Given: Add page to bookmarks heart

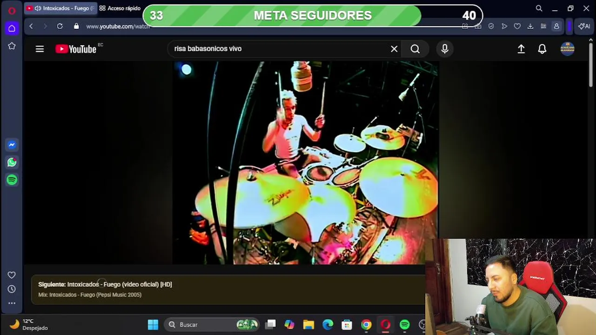Looking at the screenshot, I should click(517, 27).
